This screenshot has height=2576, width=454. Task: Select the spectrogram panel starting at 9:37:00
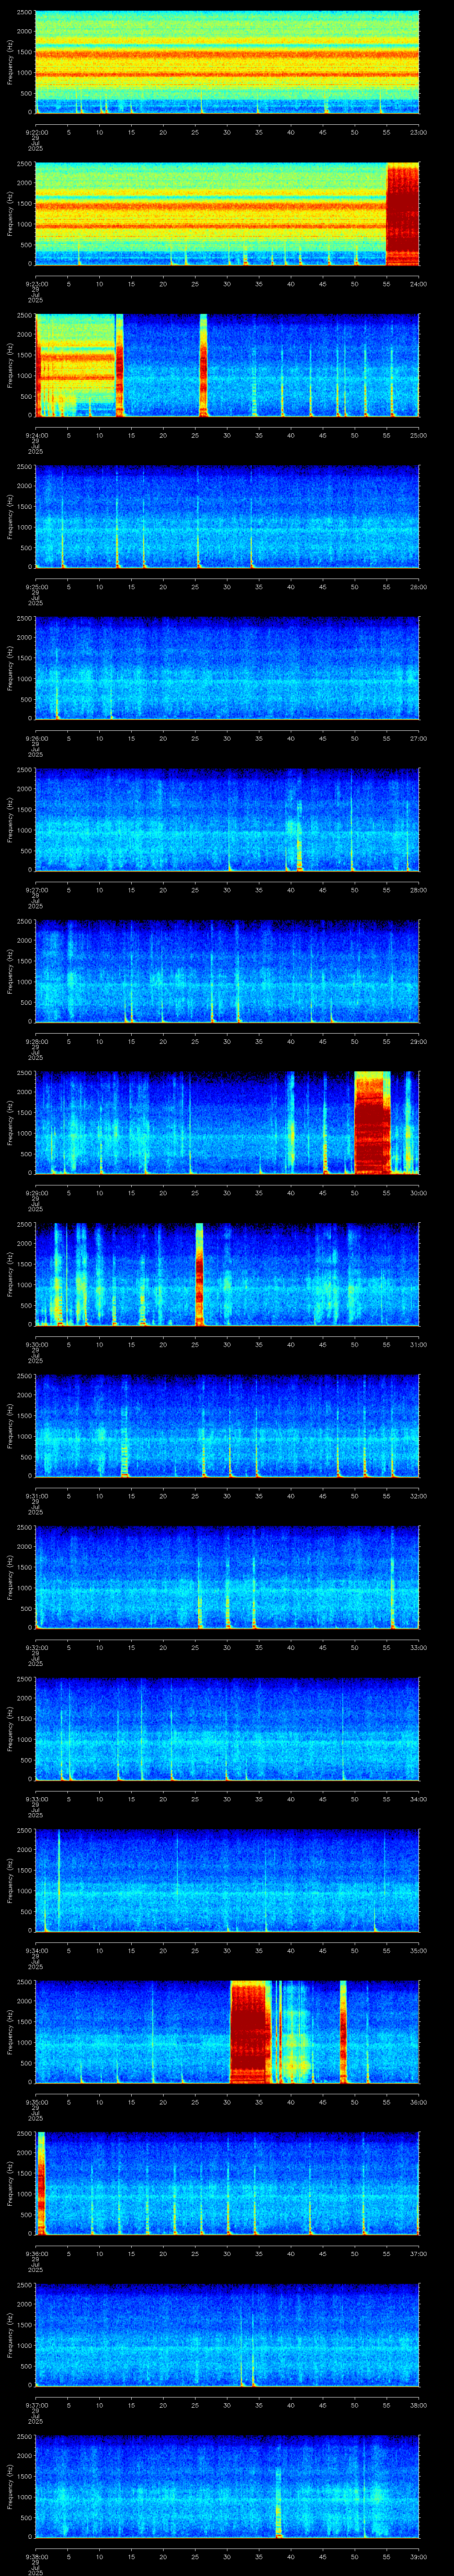227,2335
